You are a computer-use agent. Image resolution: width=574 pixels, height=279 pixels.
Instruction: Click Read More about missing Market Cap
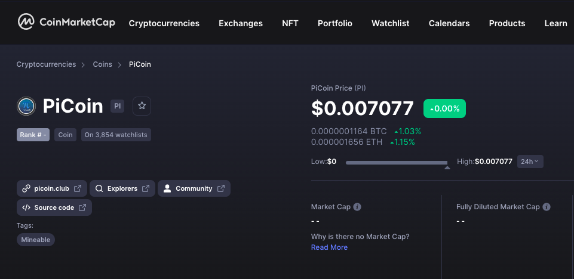click(329, 247)
